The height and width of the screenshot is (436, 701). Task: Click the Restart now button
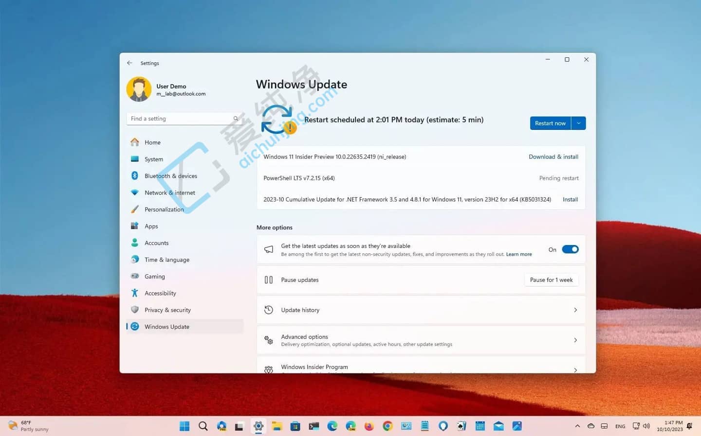pyautogui.click(x=550, y=123)
